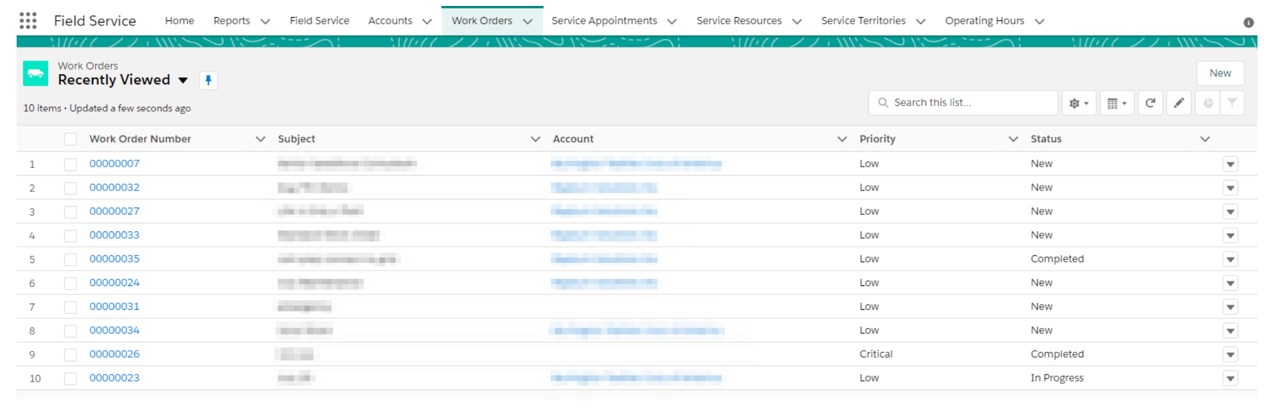The height and width of the screenshot is (413, 1267).
Task: Pin the Recently Viewed list view
Action: click(x=208, y=80)
